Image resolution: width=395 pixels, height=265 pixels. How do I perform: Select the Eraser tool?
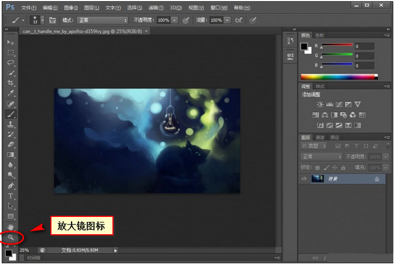[x=10, y=145]
